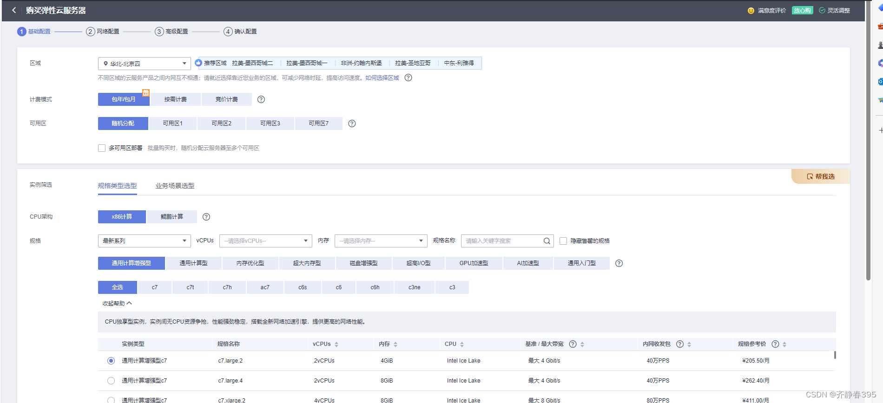Tick the hide sold-out specs checkbox
Image resolution: width=883 pixels, height=403 pixels.
pyautogui.click(x=563, y=241)
